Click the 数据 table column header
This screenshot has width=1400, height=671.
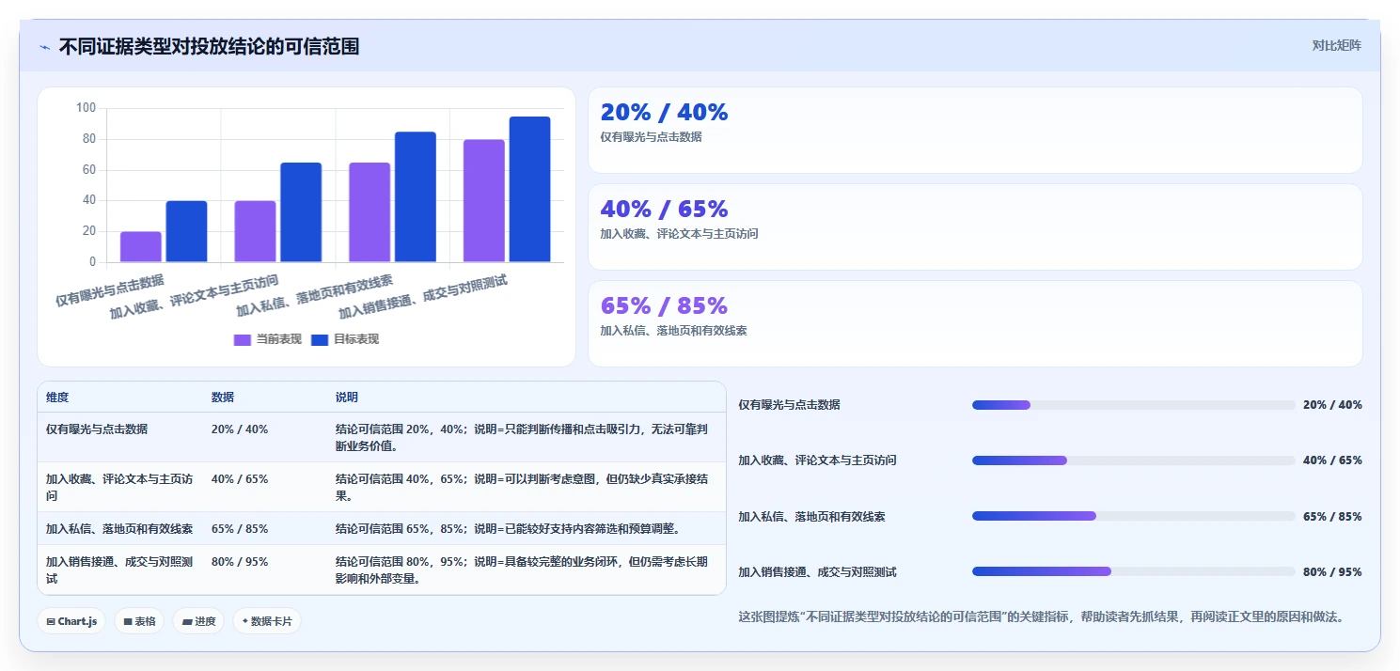[223, 398]
